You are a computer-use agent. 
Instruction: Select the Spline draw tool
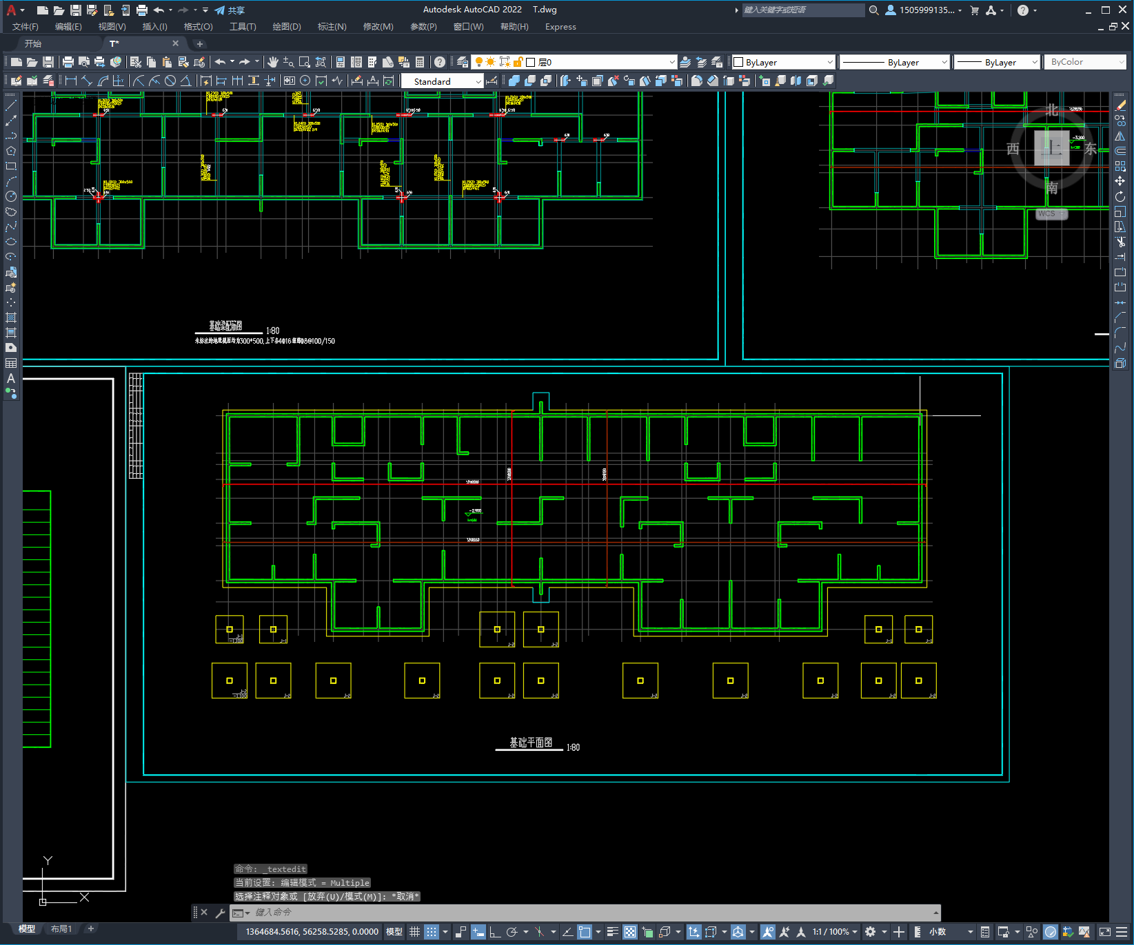click(x=11, y=227)
